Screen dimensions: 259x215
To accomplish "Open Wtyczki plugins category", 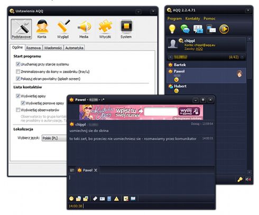I will [x=105, y=29].
